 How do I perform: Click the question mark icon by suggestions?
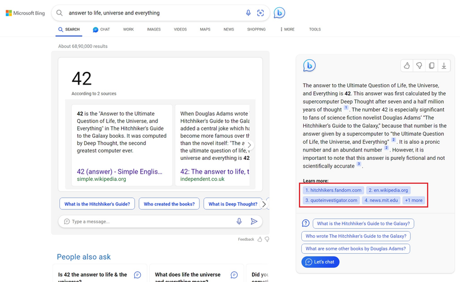point(305,223)
